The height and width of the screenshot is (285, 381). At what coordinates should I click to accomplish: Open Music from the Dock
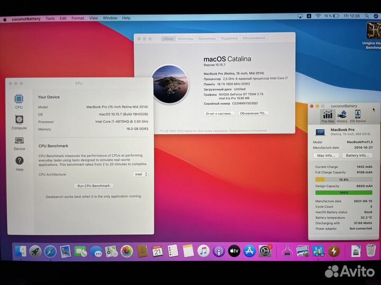(x=203, y=251)
